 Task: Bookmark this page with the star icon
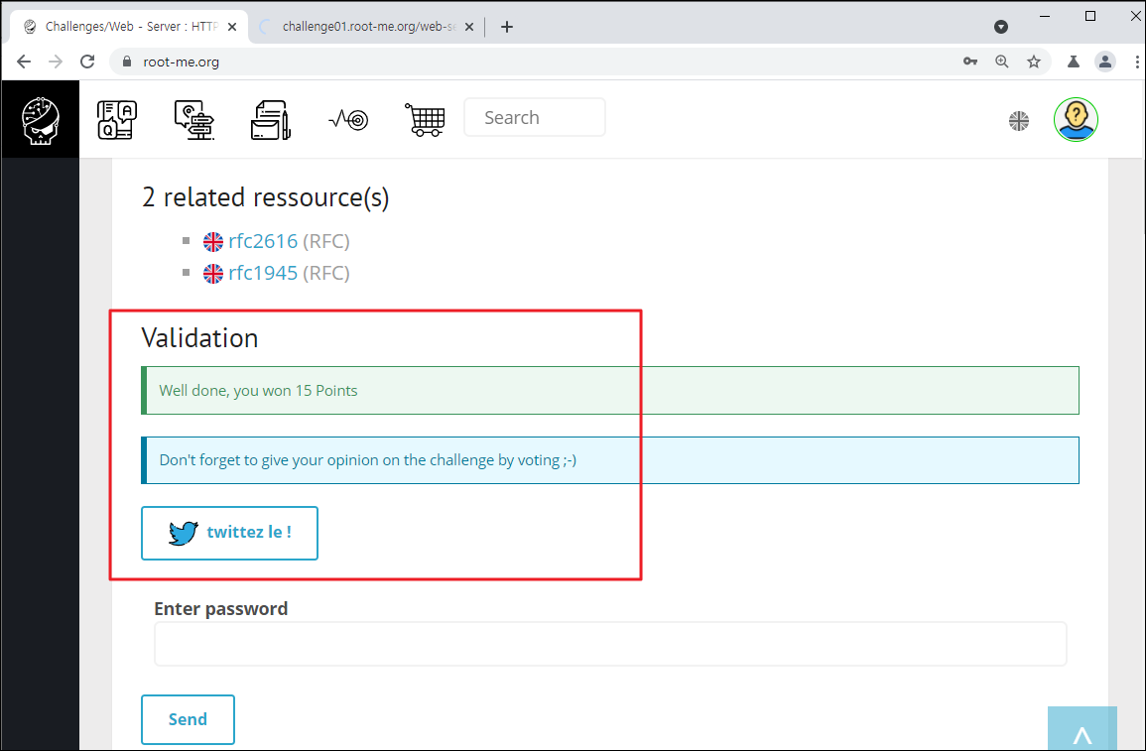(1034, 62)
